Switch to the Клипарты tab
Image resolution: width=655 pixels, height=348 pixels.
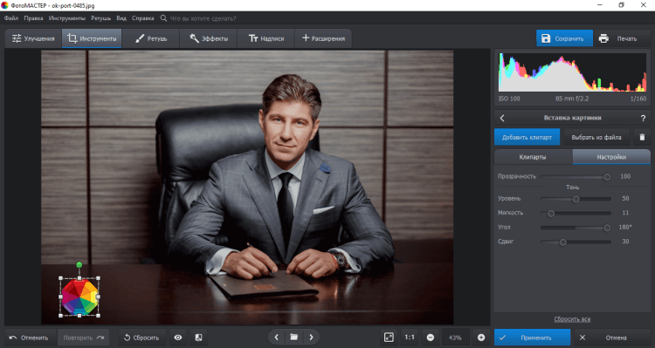pyautogui.click(x=533, y=157)
